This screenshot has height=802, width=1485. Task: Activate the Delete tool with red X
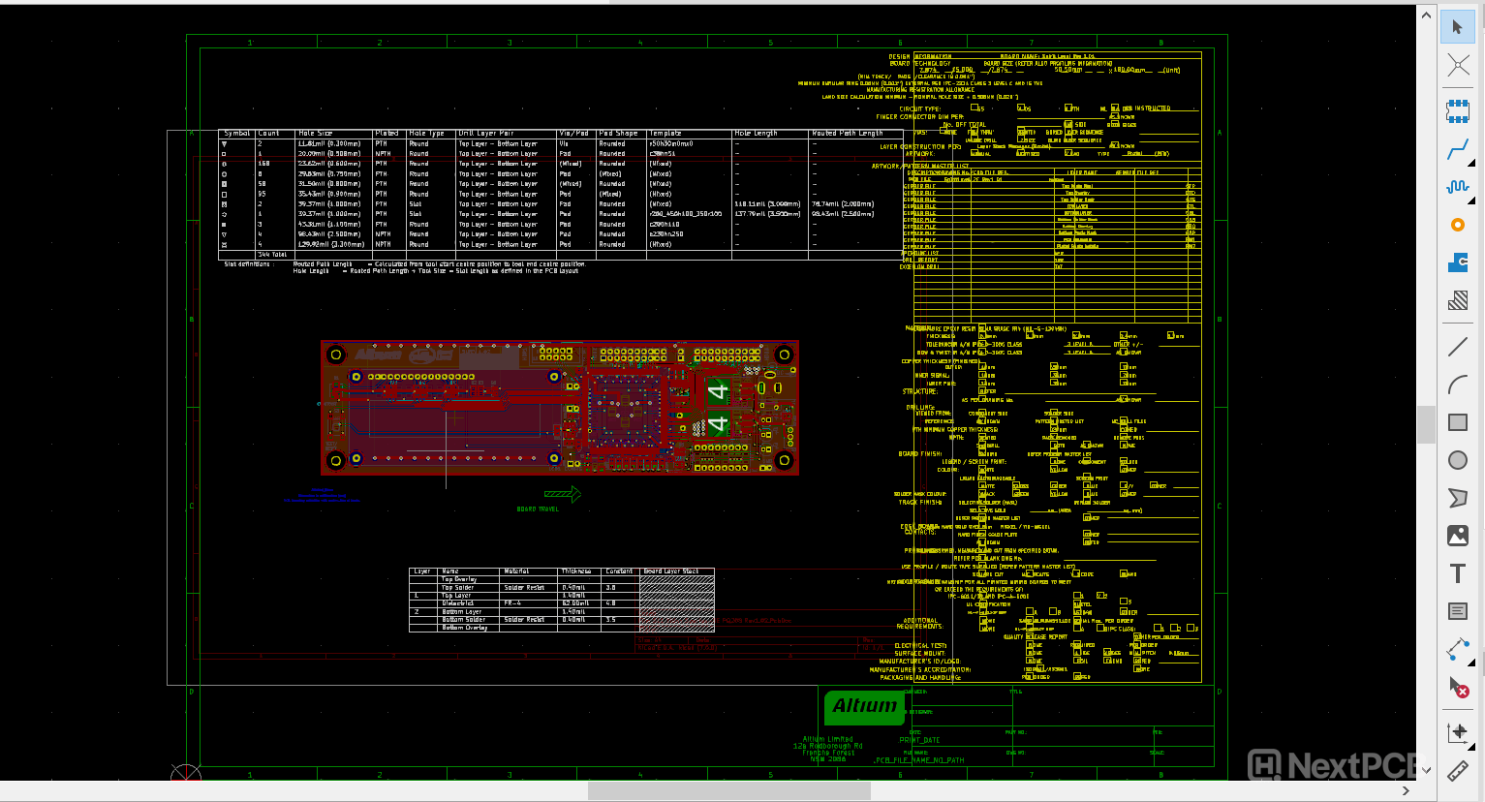point(1458,687)
